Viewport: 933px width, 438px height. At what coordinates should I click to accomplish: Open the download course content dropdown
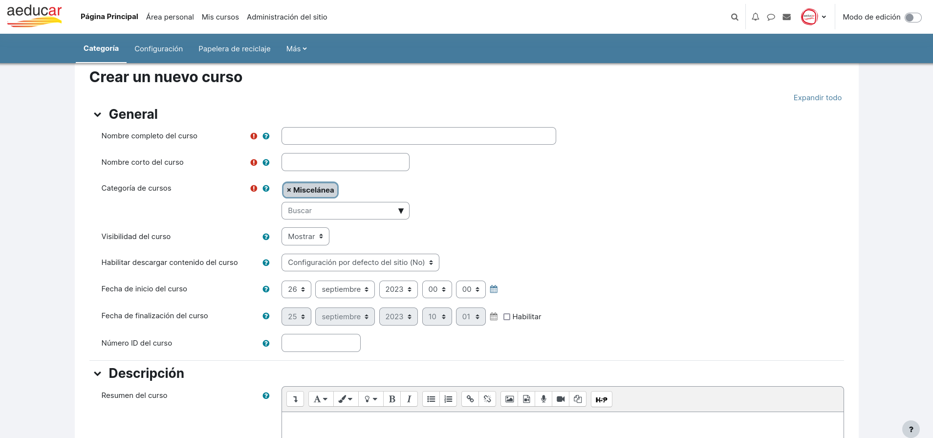(360, 263)
